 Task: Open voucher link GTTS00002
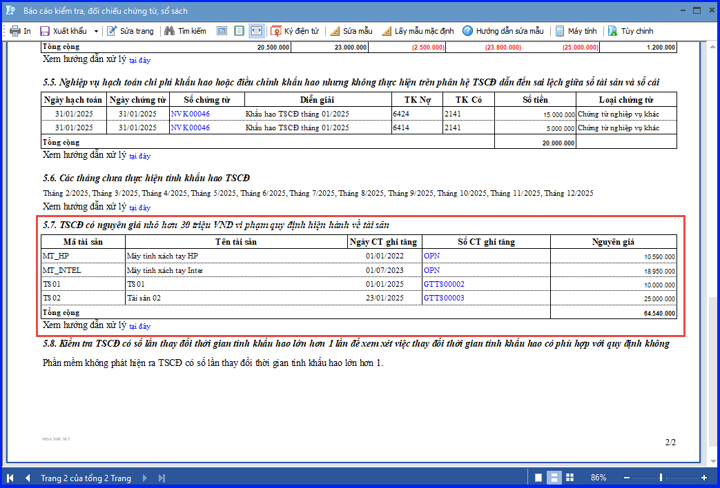444,284
